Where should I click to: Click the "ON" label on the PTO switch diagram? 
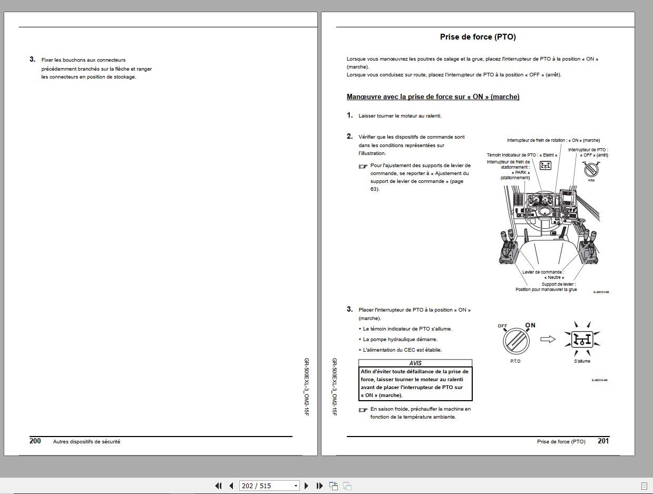(530, 325)
